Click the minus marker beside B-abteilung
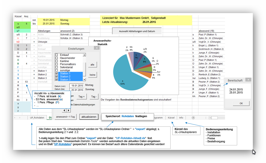This screenshot has width=266, height=163. (x=34, y=38)
